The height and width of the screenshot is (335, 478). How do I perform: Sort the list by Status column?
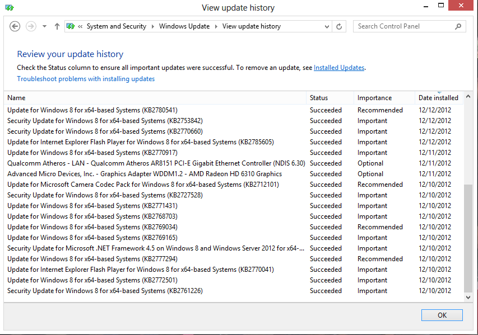(x=330, y=98)
